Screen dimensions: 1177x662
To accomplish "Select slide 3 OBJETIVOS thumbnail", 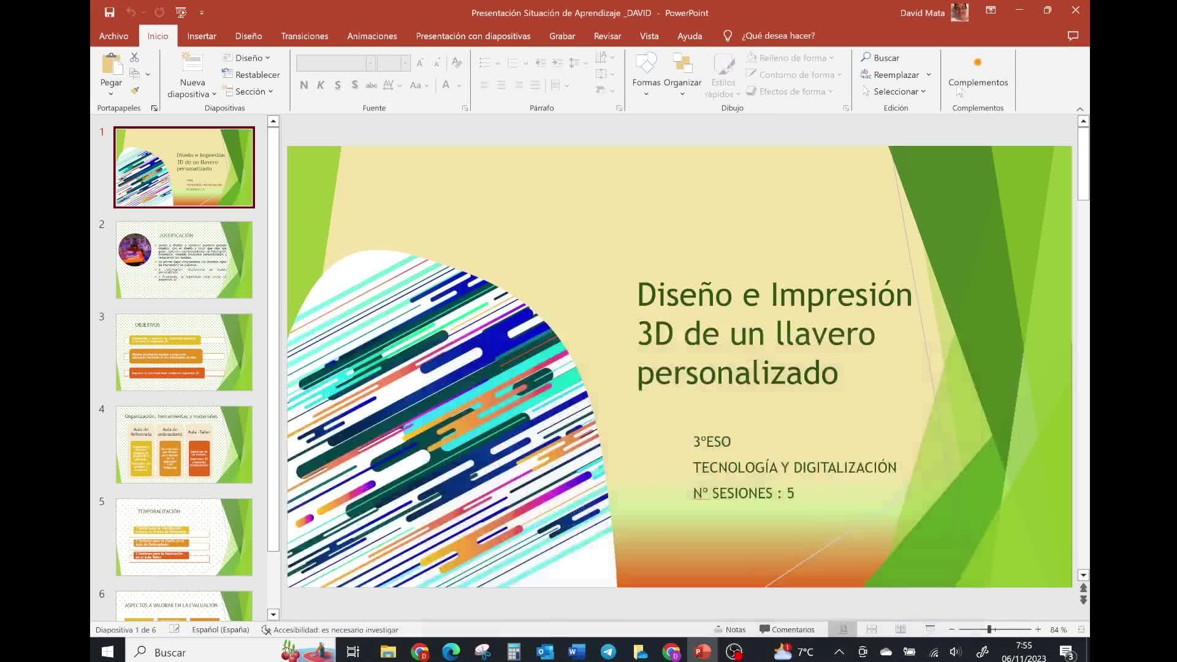I will (x=184, y=352).
